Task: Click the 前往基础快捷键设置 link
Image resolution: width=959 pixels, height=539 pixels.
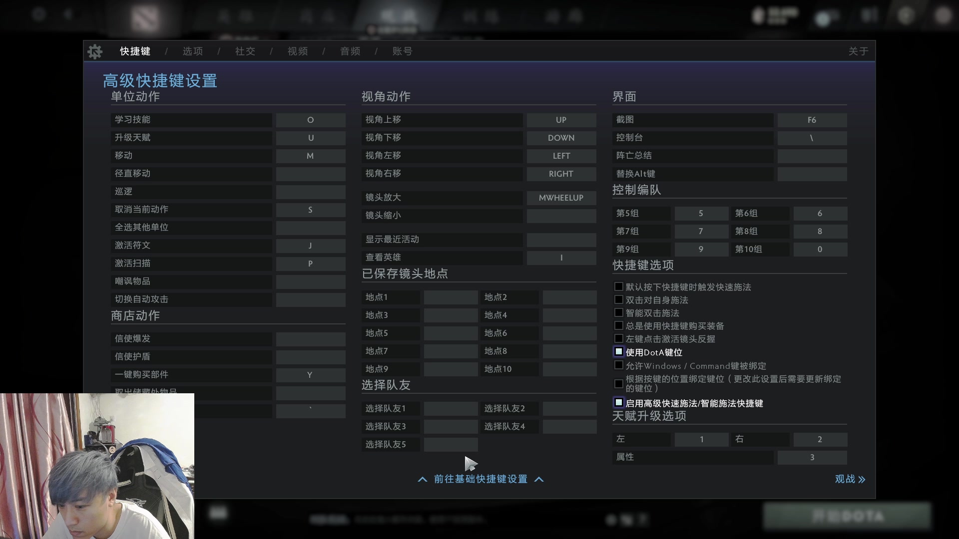Action: coord(480,479)
